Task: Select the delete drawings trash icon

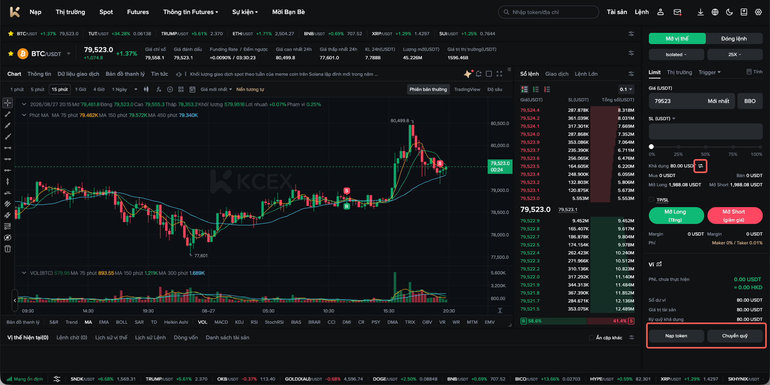Action: pyautogui.click(x=7, y=249)
